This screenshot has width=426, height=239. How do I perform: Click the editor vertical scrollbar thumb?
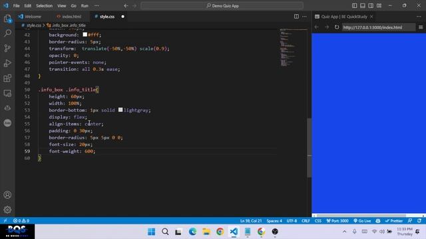(x=309, y=147)
